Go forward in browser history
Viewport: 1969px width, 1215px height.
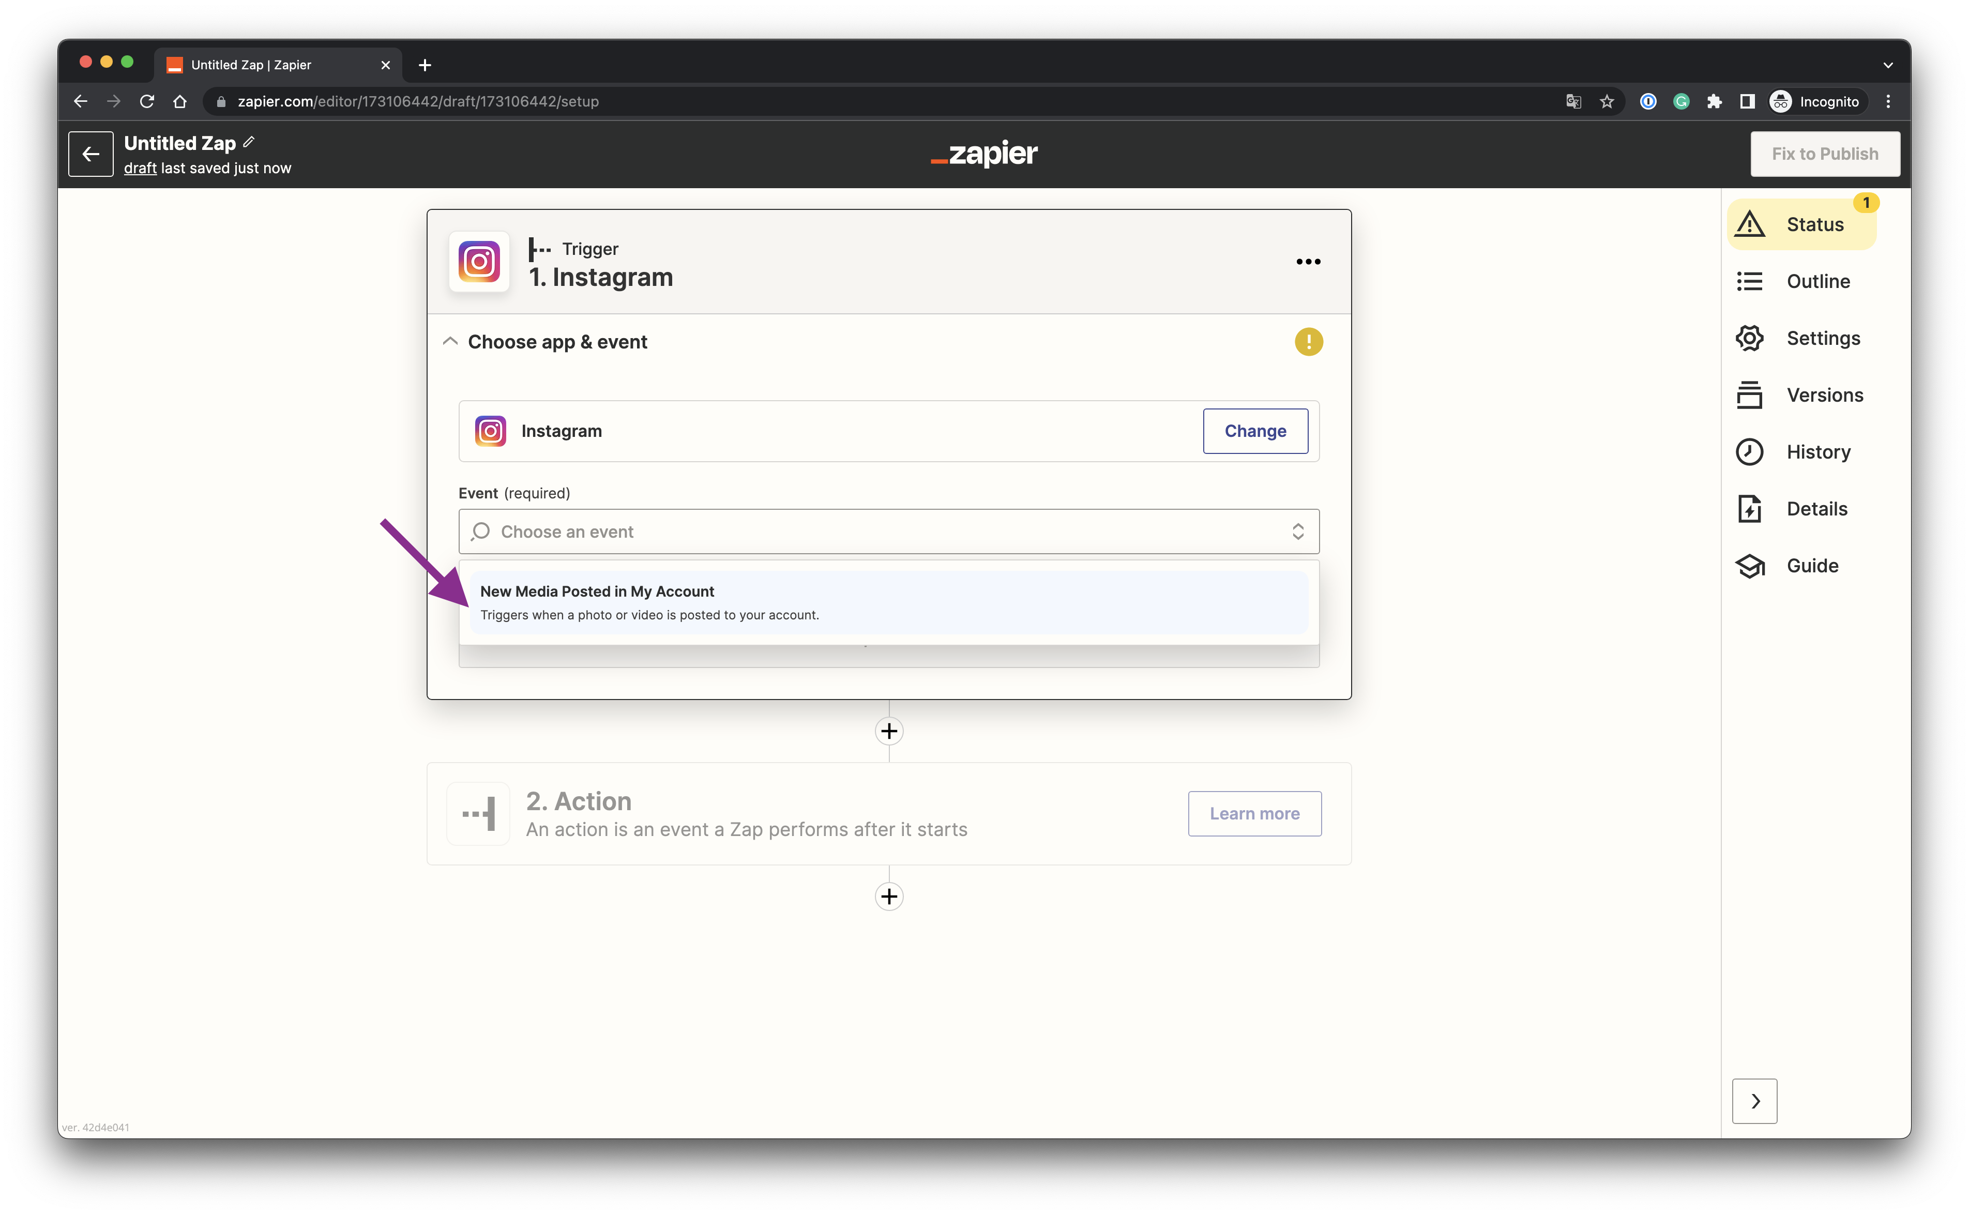113,101
